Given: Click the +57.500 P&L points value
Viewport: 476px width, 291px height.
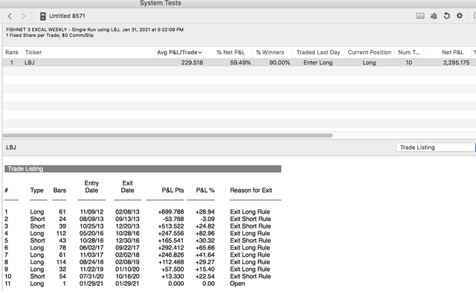Looking at the screenshot, I should [x=172, y=269].
